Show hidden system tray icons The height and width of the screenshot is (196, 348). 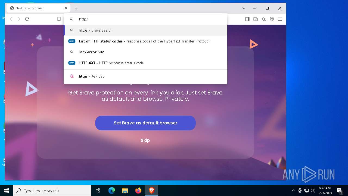point(293,191)
